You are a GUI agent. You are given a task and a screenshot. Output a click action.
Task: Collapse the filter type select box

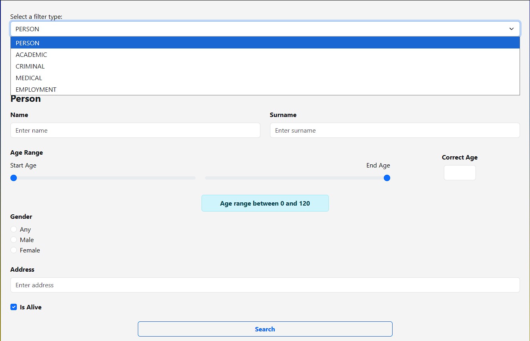pos(264,29)
